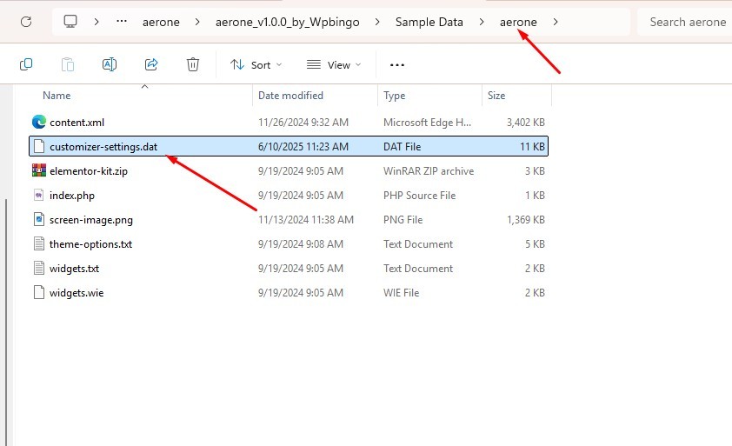This screenshot has width=732, height=446.
Task: Click the theme-options.txt file icon
Action: [39, 243]
